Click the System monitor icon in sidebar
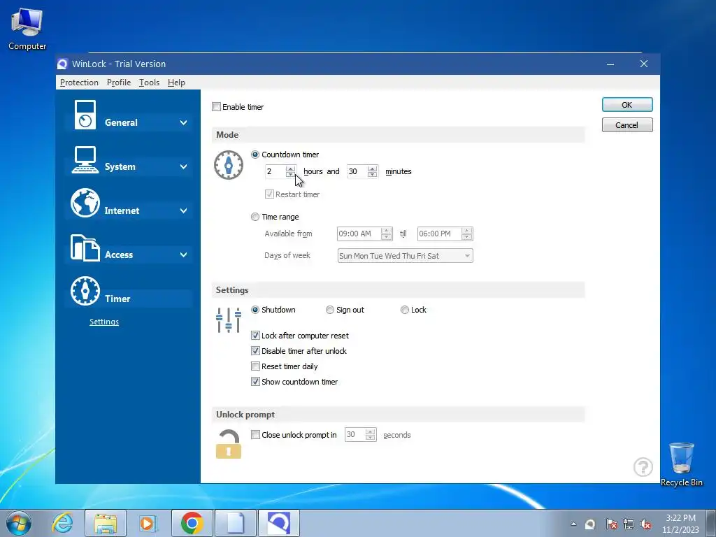 pyautogui.click(x=85, y=160)
